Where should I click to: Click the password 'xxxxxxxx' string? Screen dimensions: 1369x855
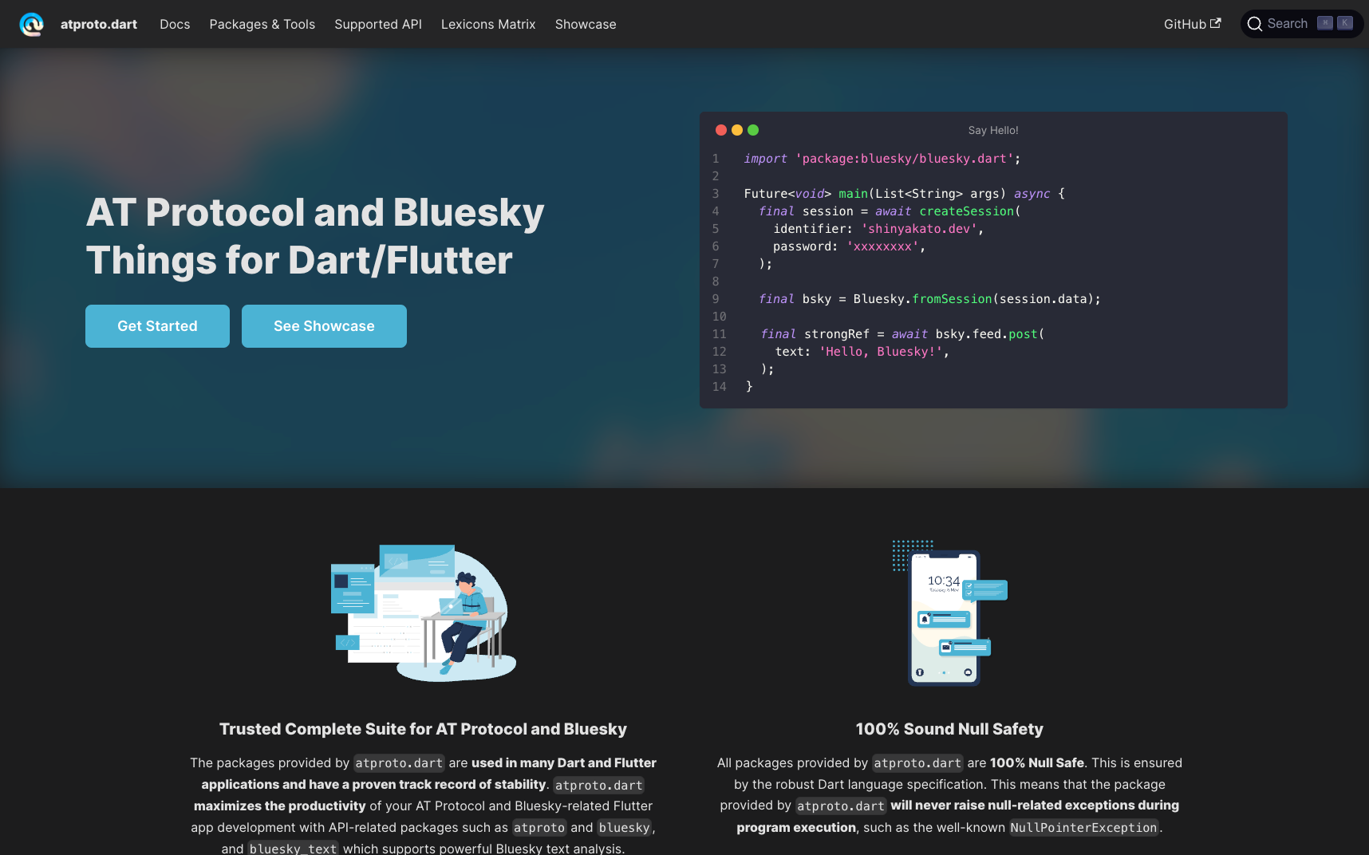pyautogui.click(x=882, y=246)
